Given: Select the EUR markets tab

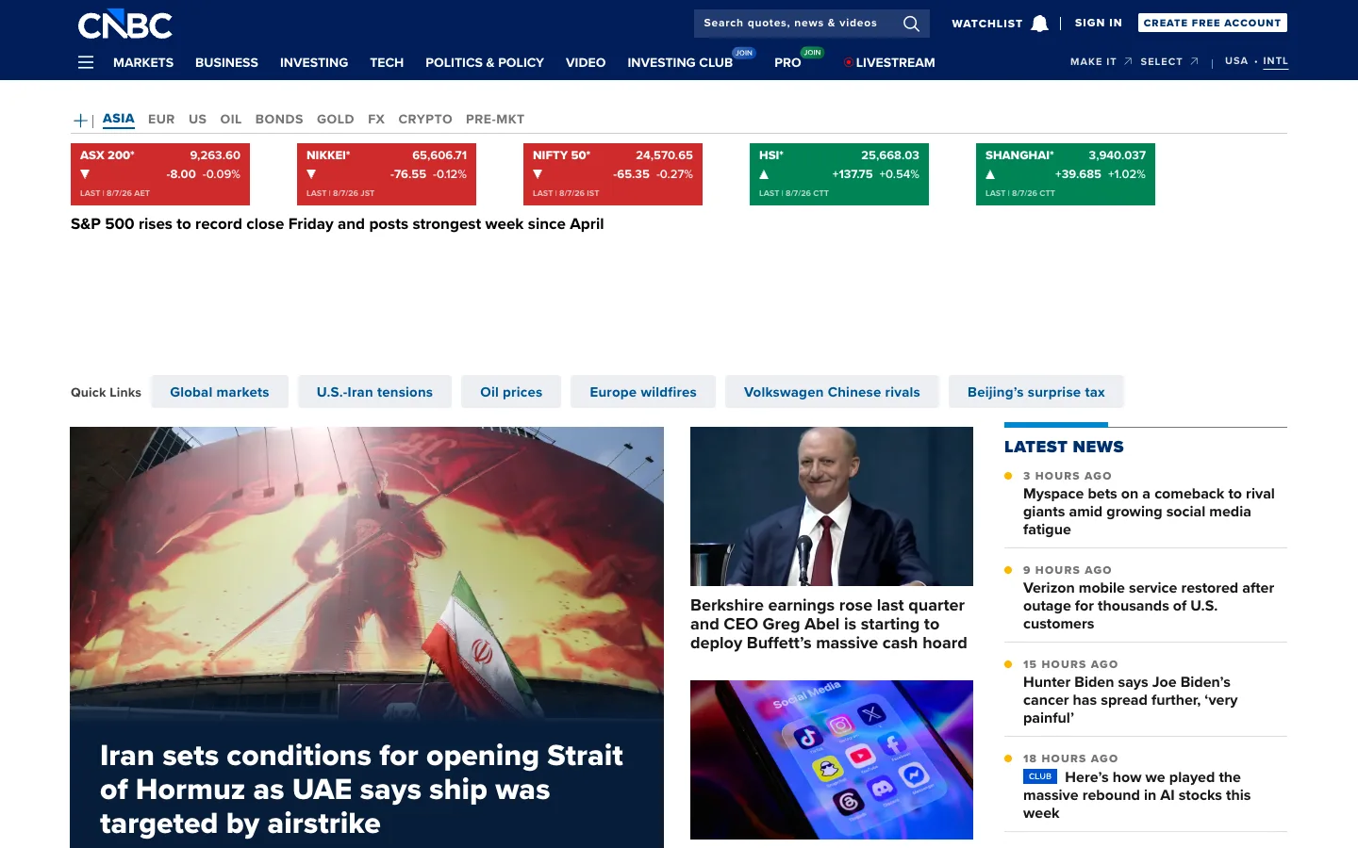Looking at the screenshot, I should 161,120.
